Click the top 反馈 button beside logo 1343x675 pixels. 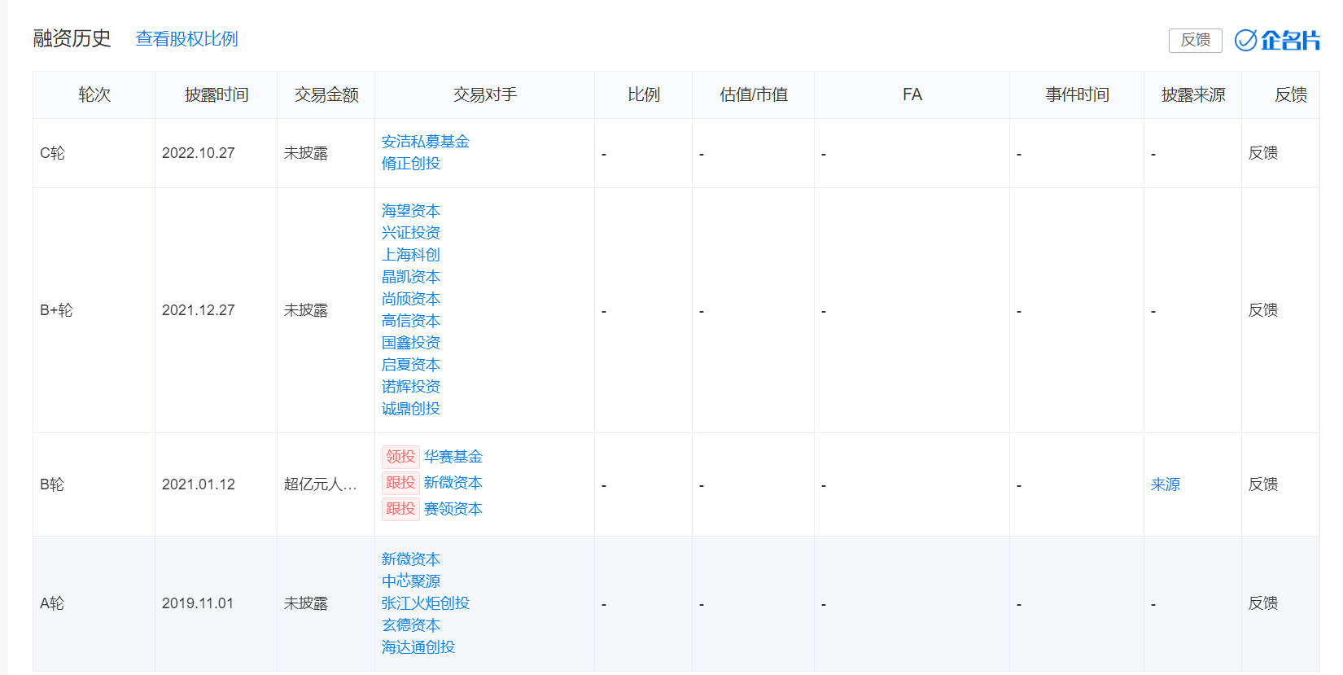click(1195, 40)
